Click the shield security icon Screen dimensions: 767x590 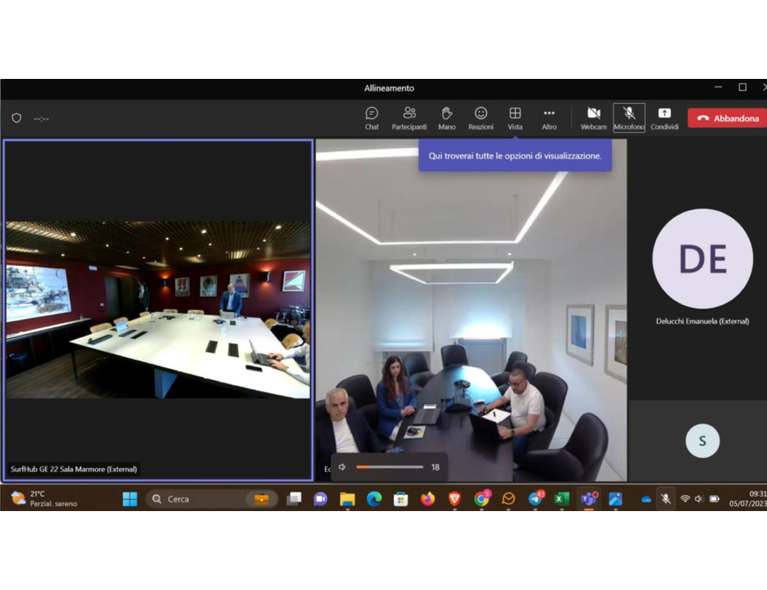coord(16,118)
